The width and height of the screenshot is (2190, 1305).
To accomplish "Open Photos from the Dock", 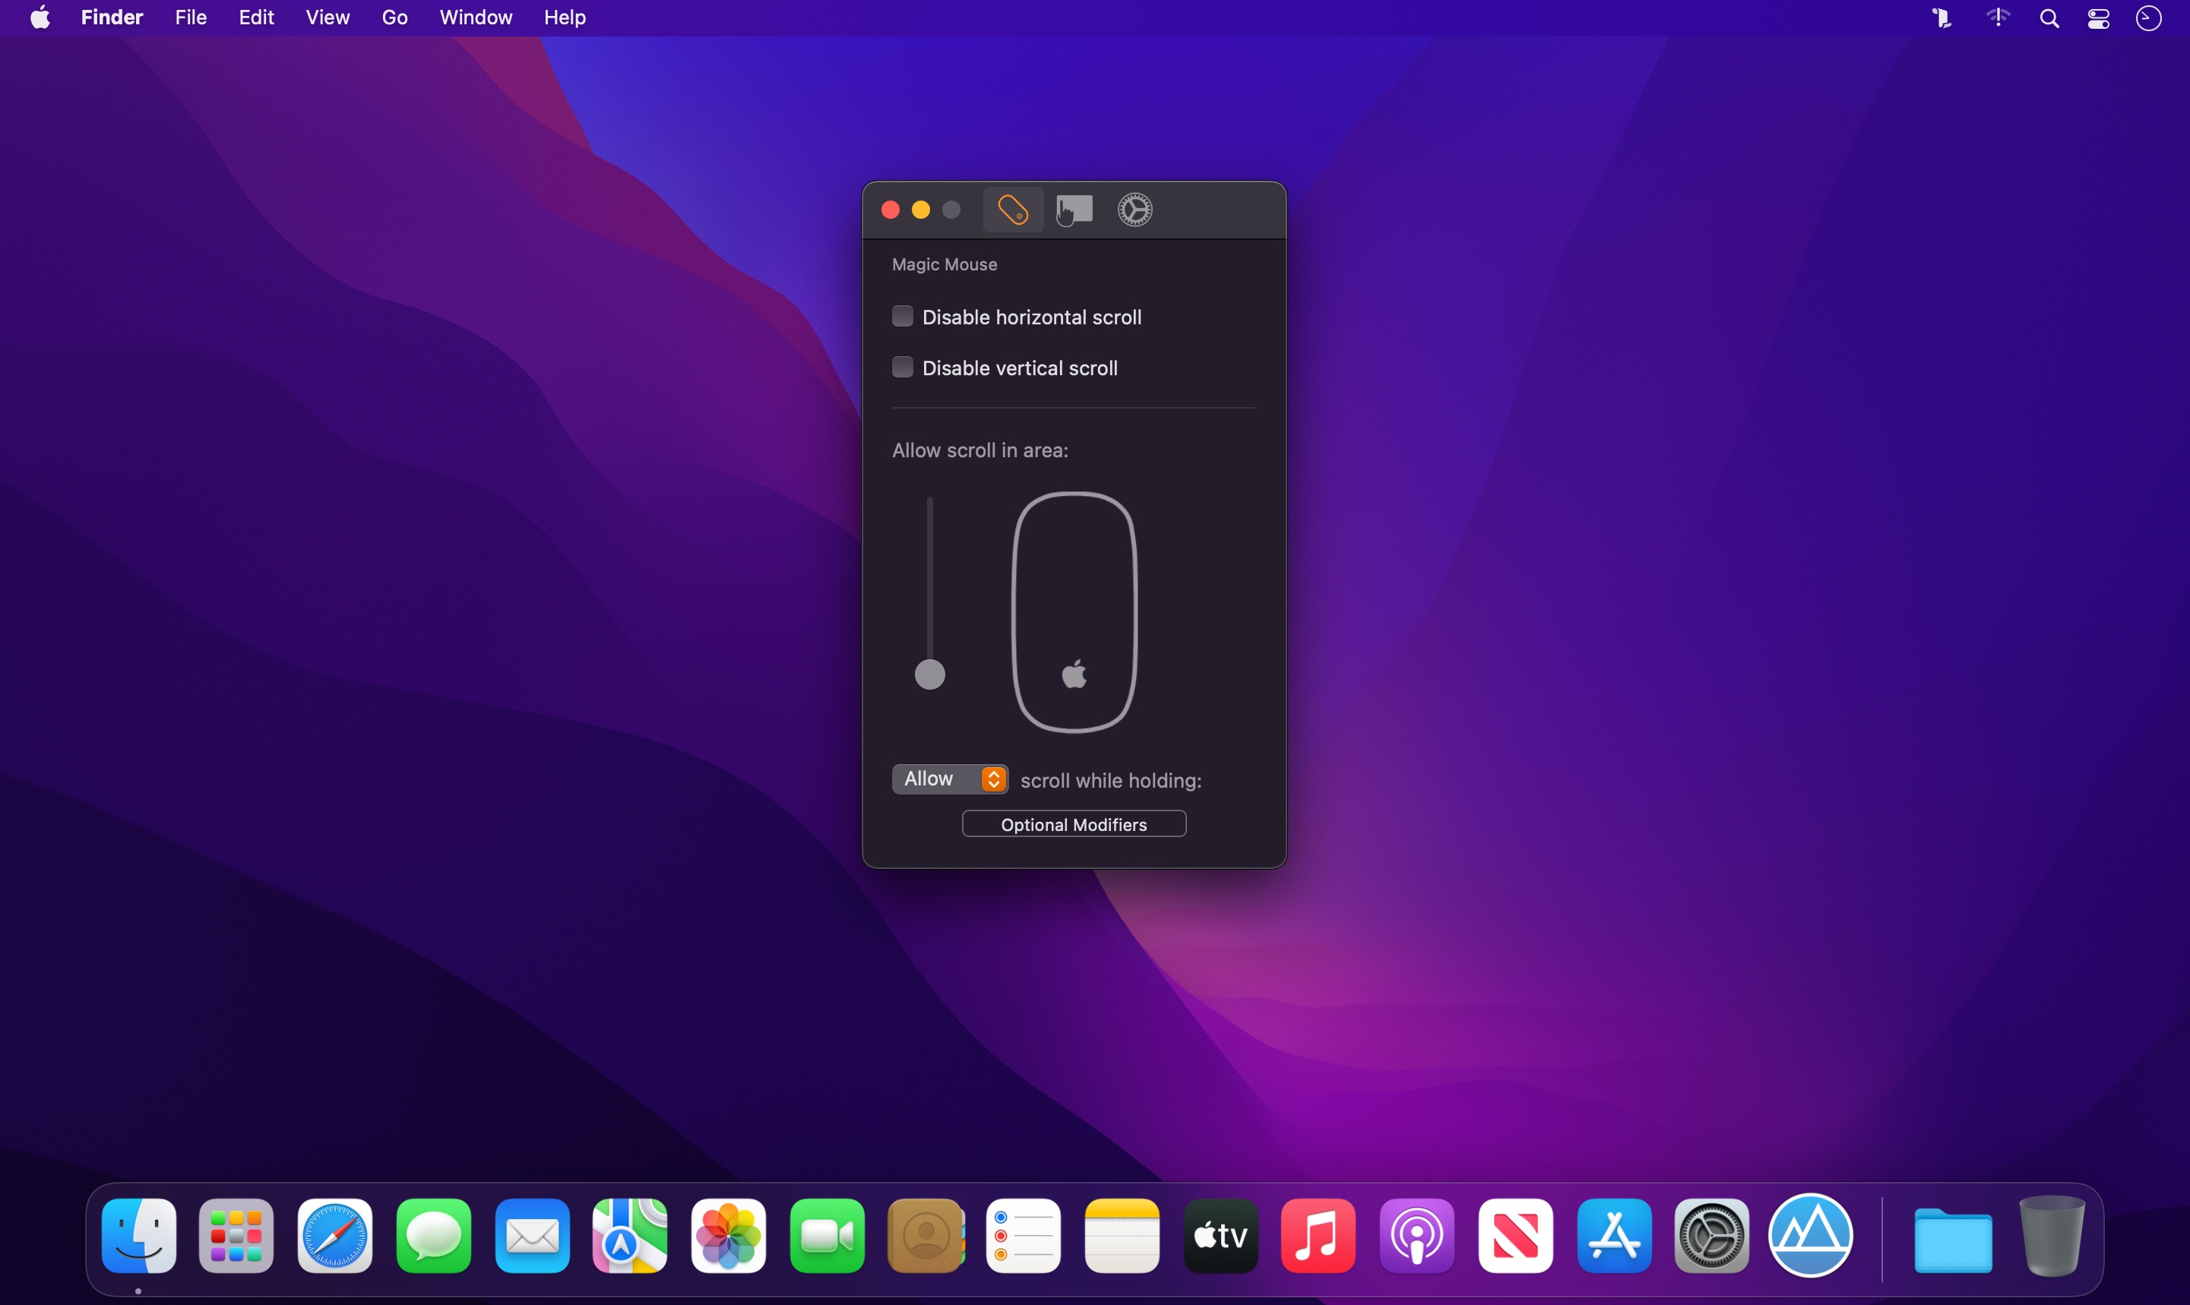I will tap(728, 1236).
